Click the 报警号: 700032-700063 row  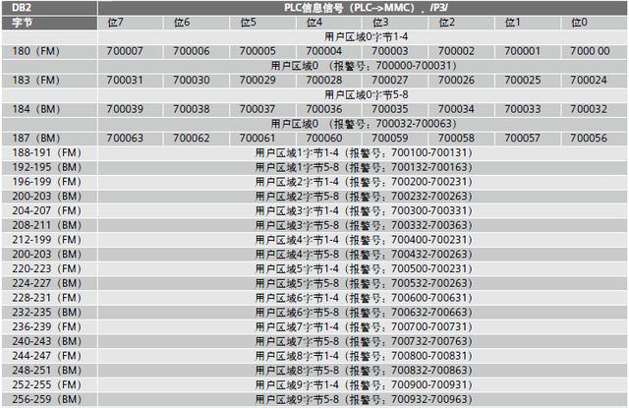[x=363, y=124]
